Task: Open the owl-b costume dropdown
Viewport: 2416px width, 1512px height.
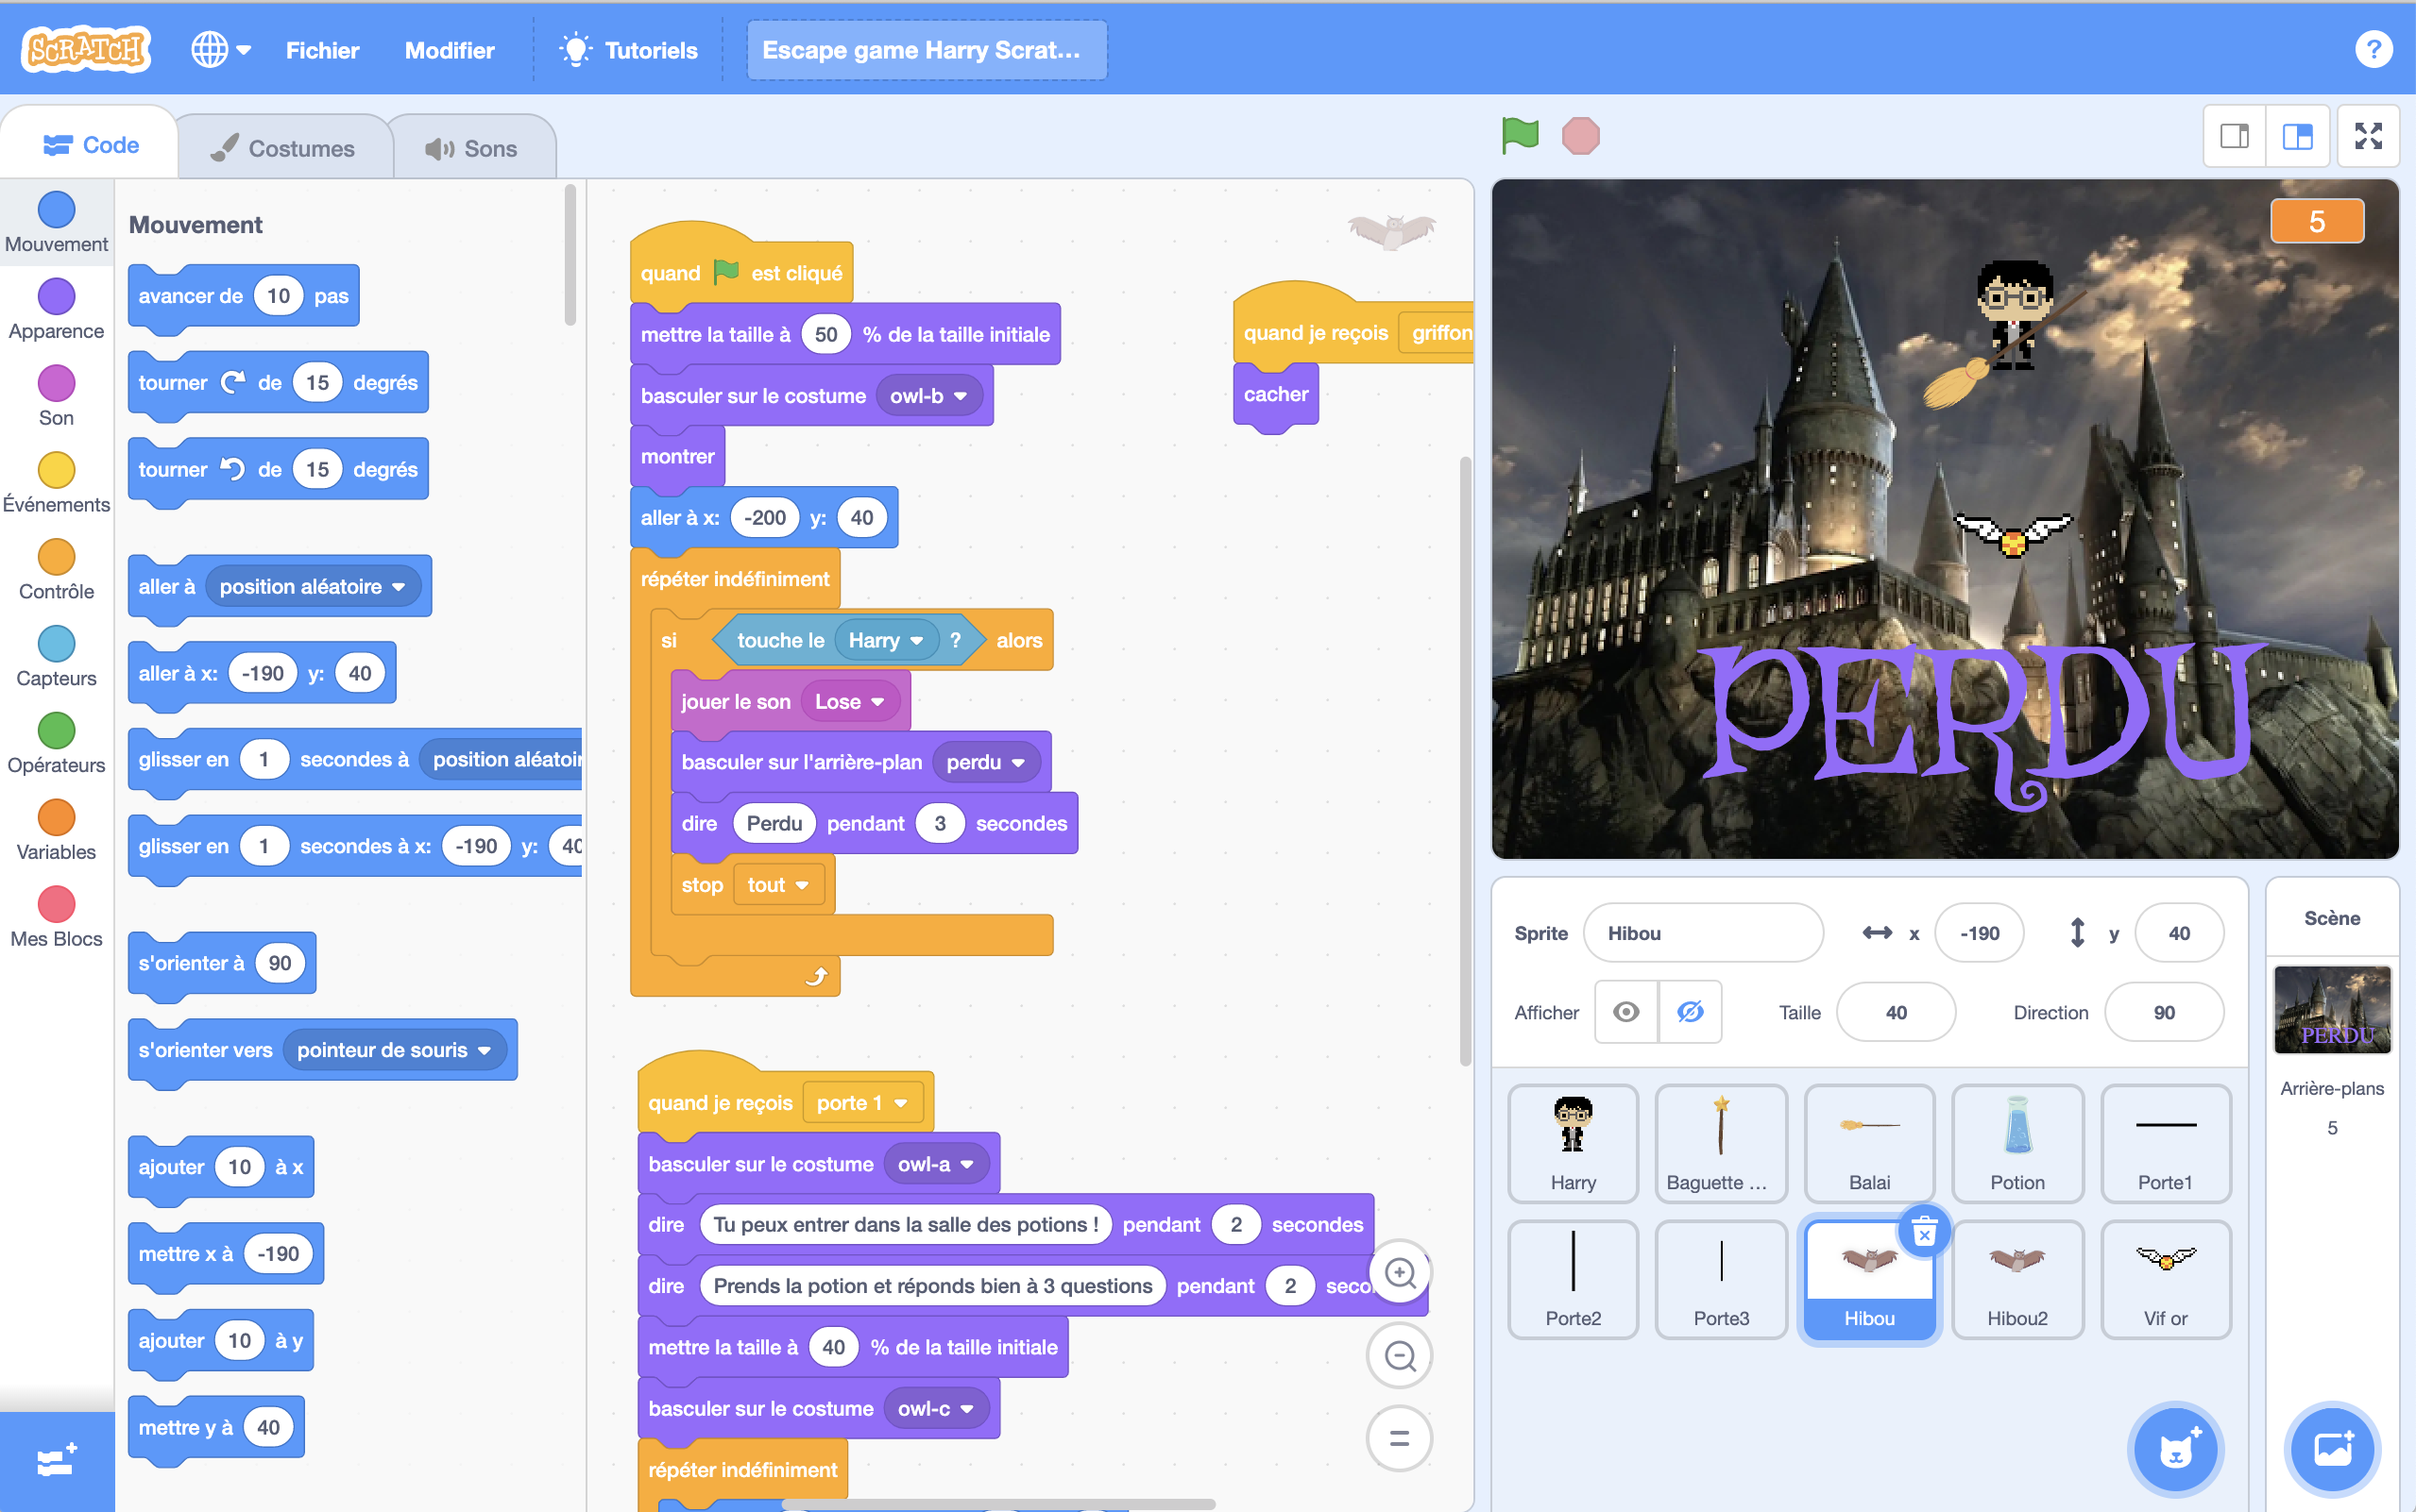Action: pyautogui.click(x=928, y=396)
